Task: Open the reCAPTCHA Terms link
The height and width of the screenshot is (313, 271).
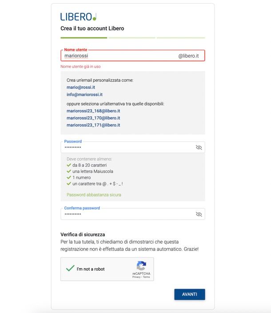Action: click(146, 277)
